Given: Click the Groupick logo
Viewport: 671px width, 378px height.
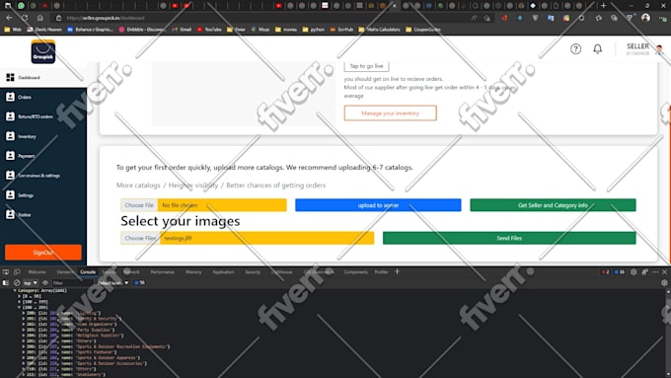Looking at the screenshot, I should coord(43,51).
